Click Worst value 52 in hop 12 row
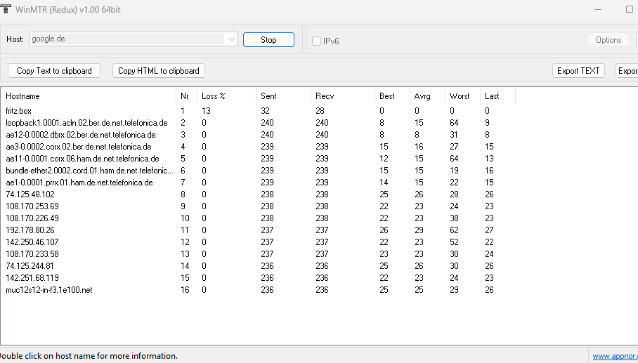 pos(454,242)
